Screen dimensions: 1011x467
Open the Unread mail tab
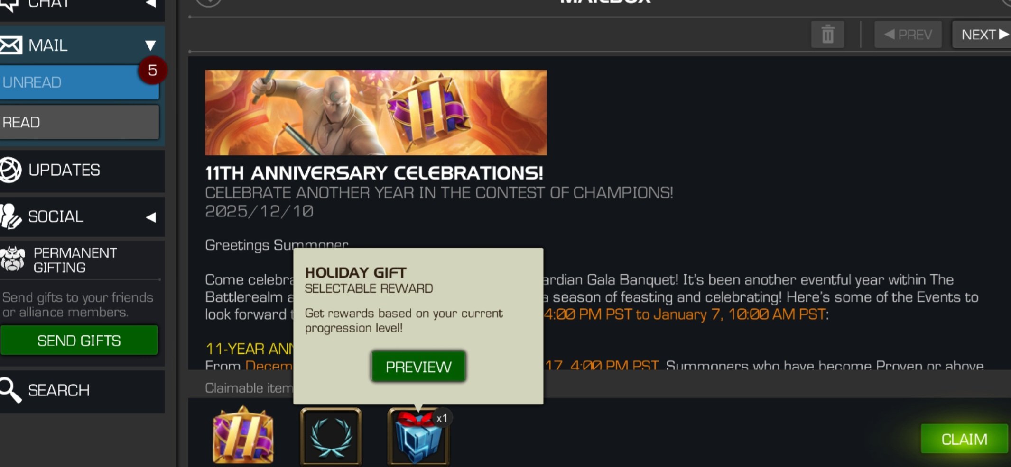click(x=79, y=82)
